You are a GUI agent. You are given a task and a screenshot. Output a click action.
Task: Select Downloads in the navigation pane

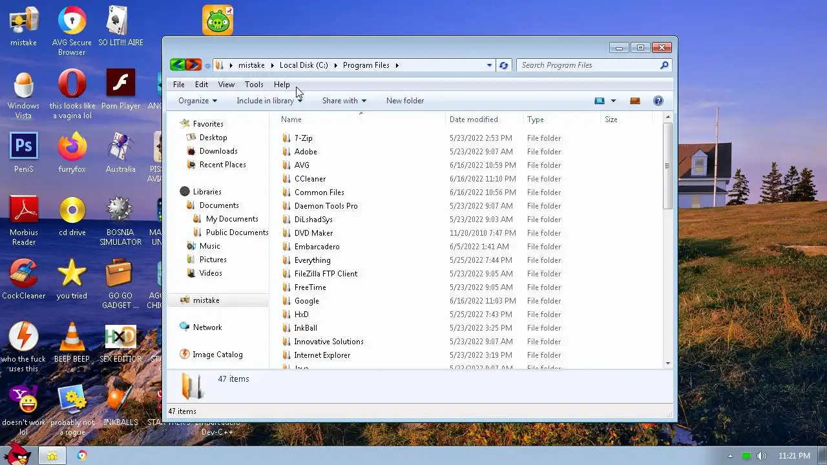coord(218,151)
